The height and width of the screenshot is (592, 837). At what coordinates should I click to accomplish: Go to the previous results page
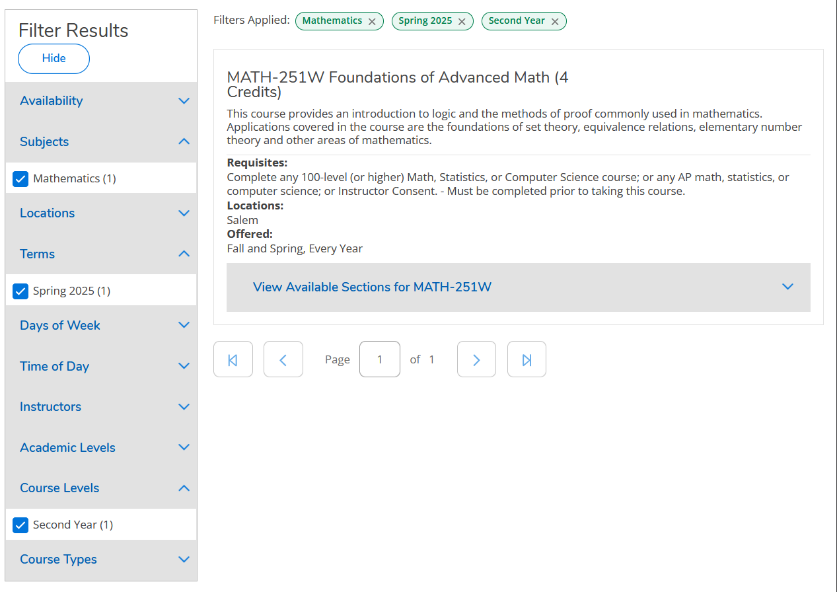point(283,359)
